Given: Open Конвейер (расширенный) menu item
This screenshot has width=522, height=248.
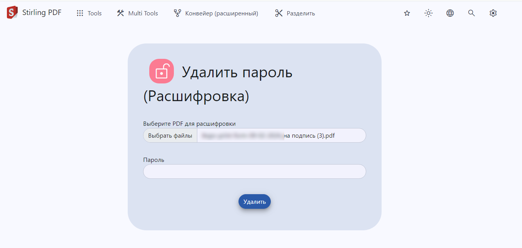Looking at the screenshot, I should coord(222,13).
